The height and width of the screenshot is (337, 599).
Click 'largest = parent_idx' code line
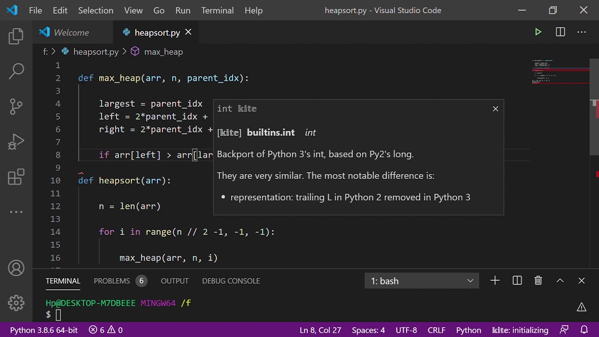151,104
